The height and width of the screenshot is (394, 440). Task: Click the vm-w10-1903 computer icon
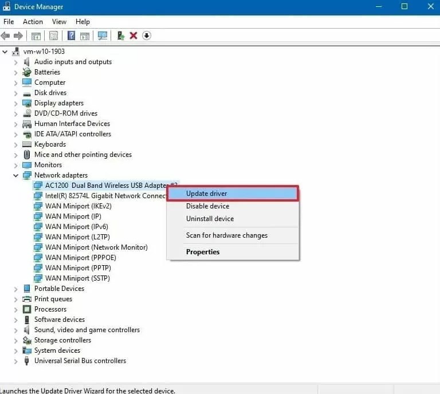coord(15,52)
